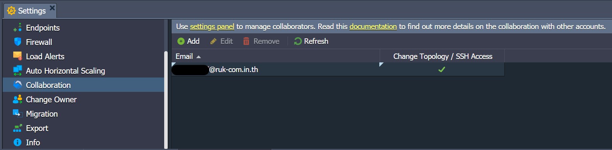The width and height of the screenshot is (612, 150).
Task: Click the Collaboration handshake icon
Action: 18,85
